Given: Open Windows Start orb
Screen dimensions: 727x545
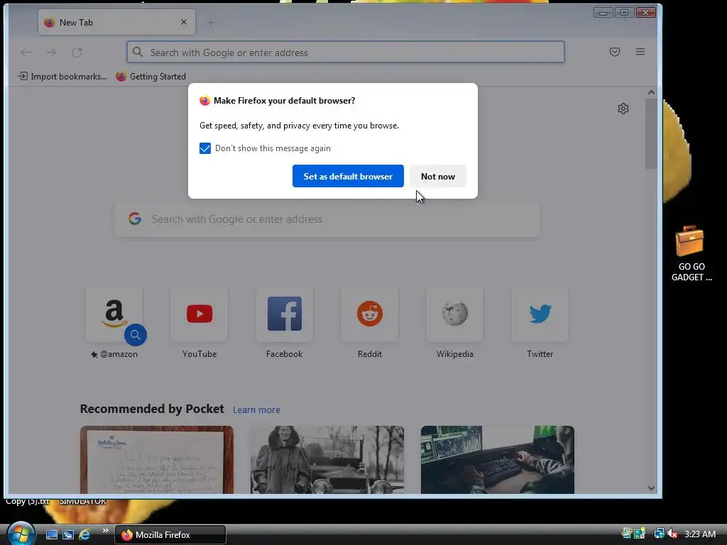Looking at the screenshot, I should click(x=21, y=534).
